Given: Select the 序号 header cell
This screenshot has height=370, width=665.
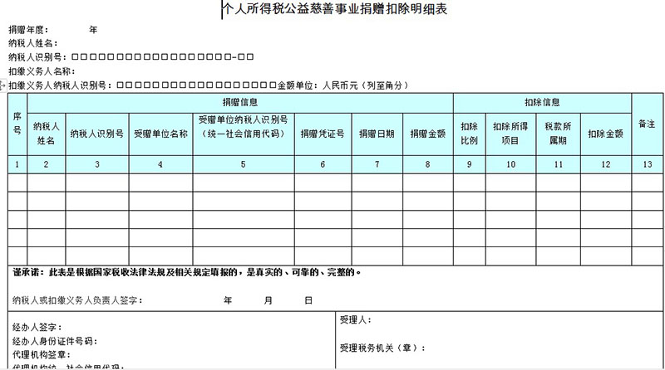Looking at the screenshot, I should tap(17, 123).
